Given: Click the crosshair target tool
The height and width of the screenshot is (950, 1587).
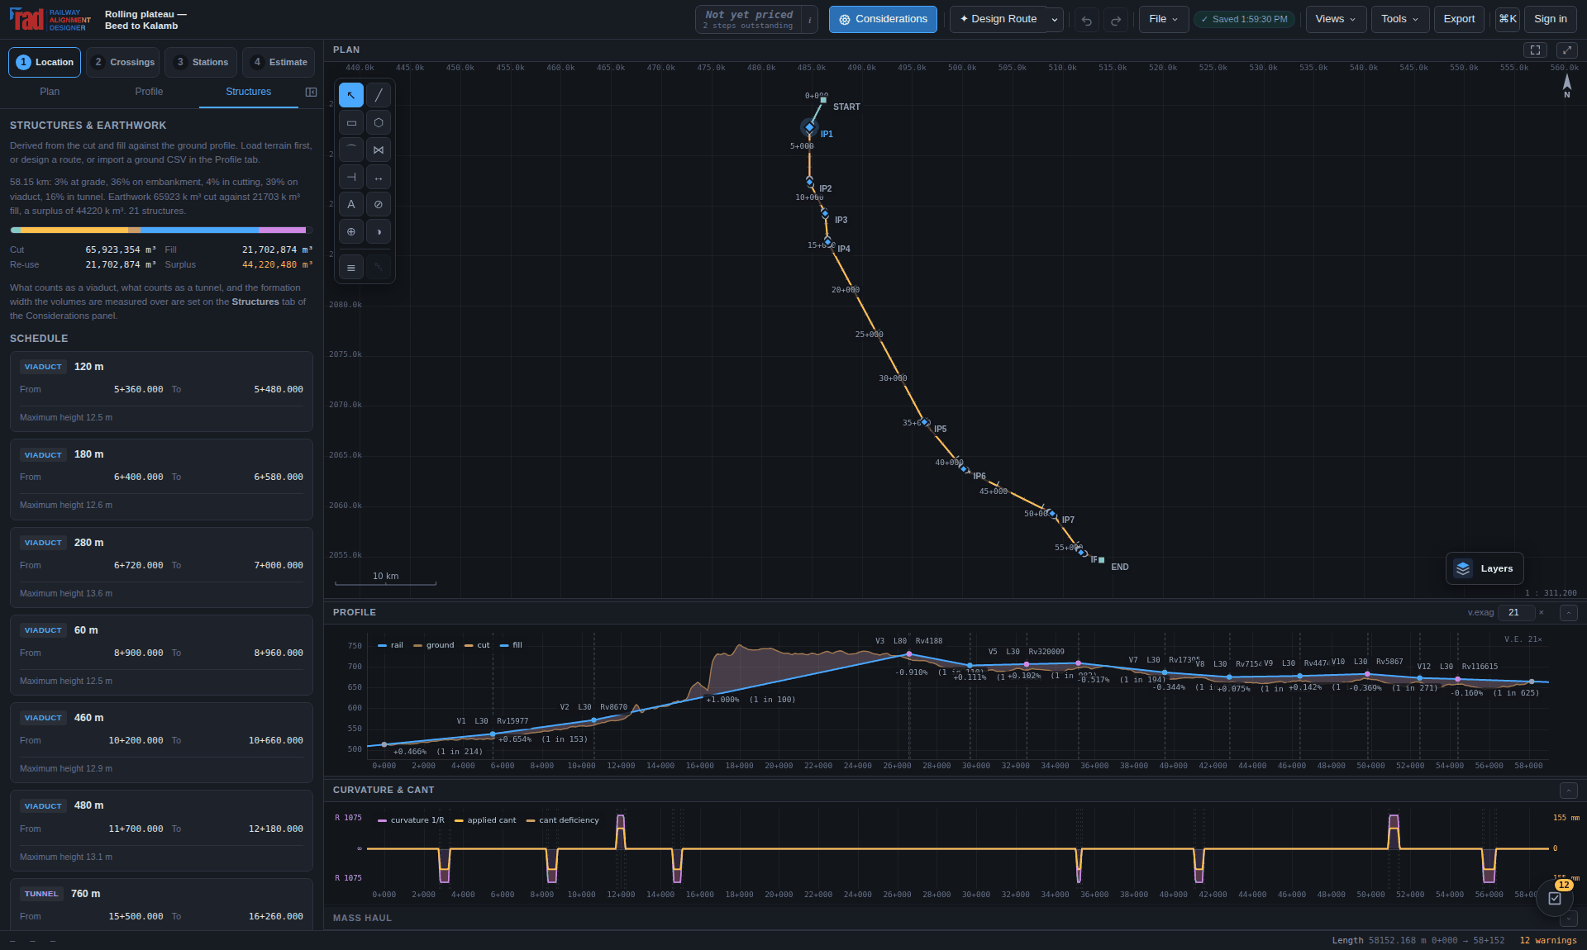Looking at the screenshot, I should pyautogui.click(x=351, y=232).
